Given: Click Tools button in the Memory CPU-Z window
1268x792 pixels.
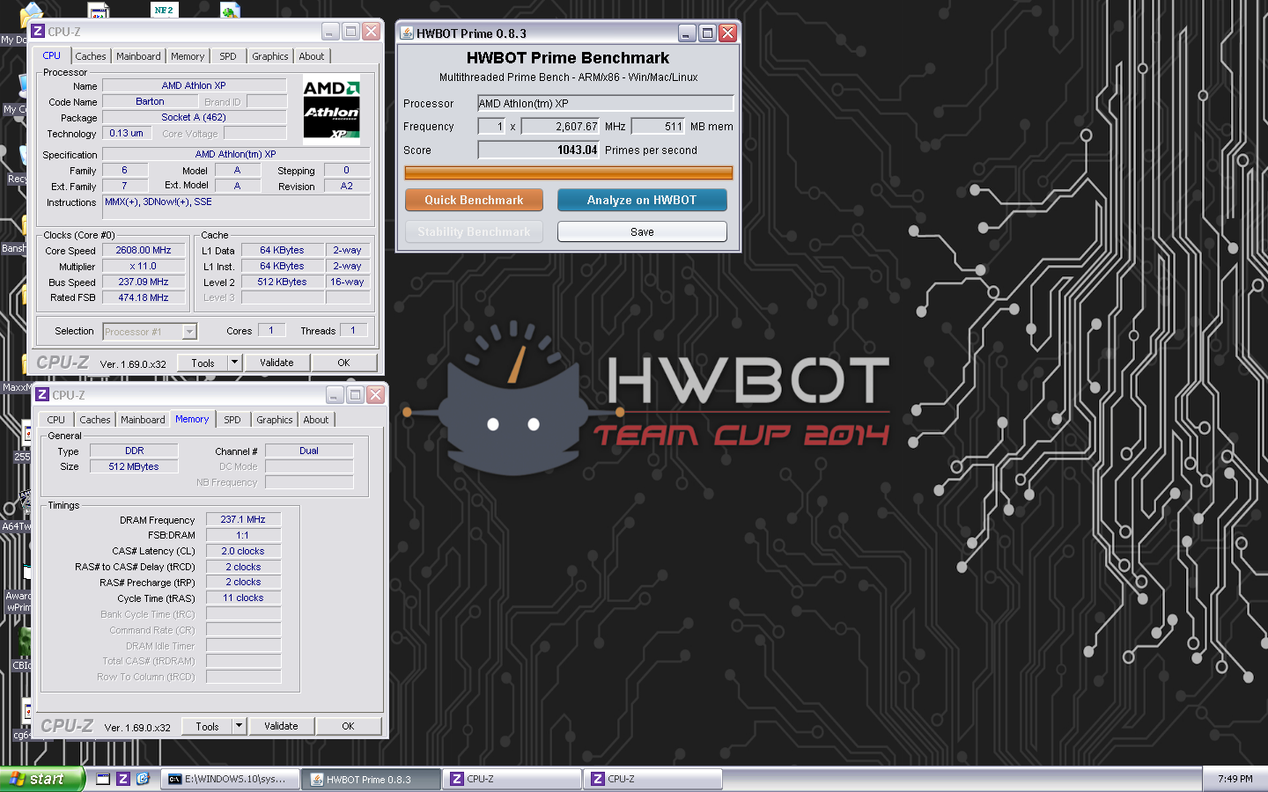Looking at the screenshot, I should coord(208,726).
